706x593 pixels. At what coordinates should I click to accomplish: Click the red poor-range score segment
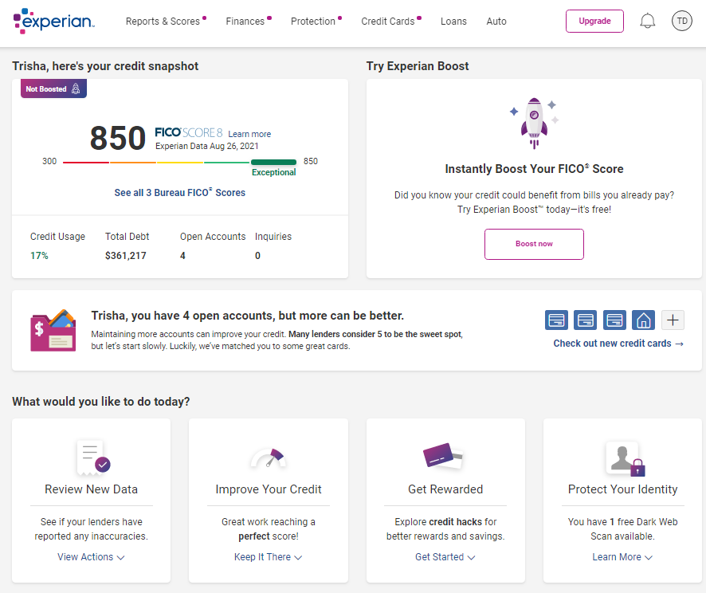pyautogui.click(x=86, y=162)
